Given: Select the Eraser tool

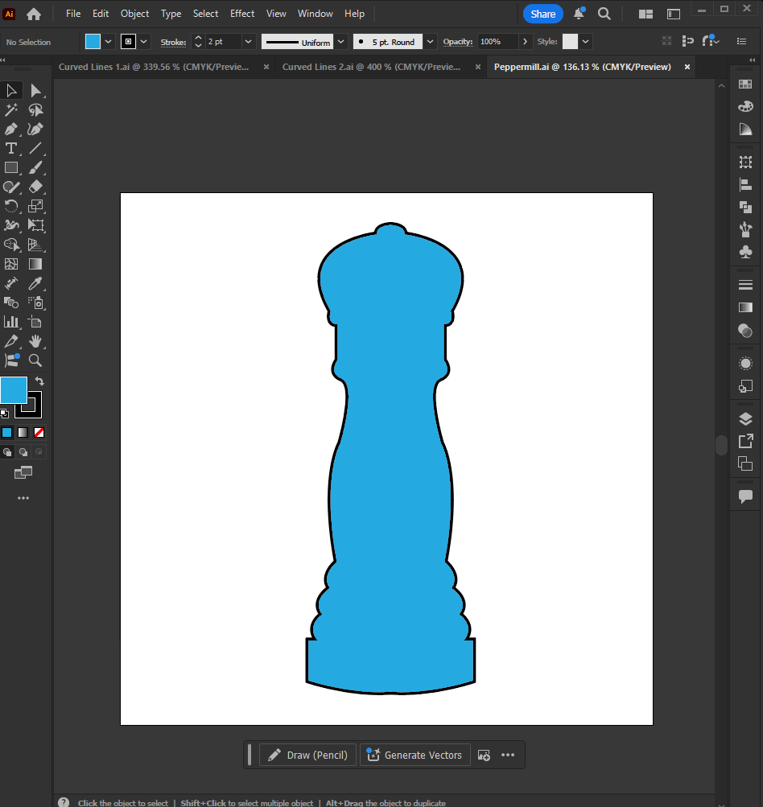Looking at the screenshot, I should click(x=35, y=187).
